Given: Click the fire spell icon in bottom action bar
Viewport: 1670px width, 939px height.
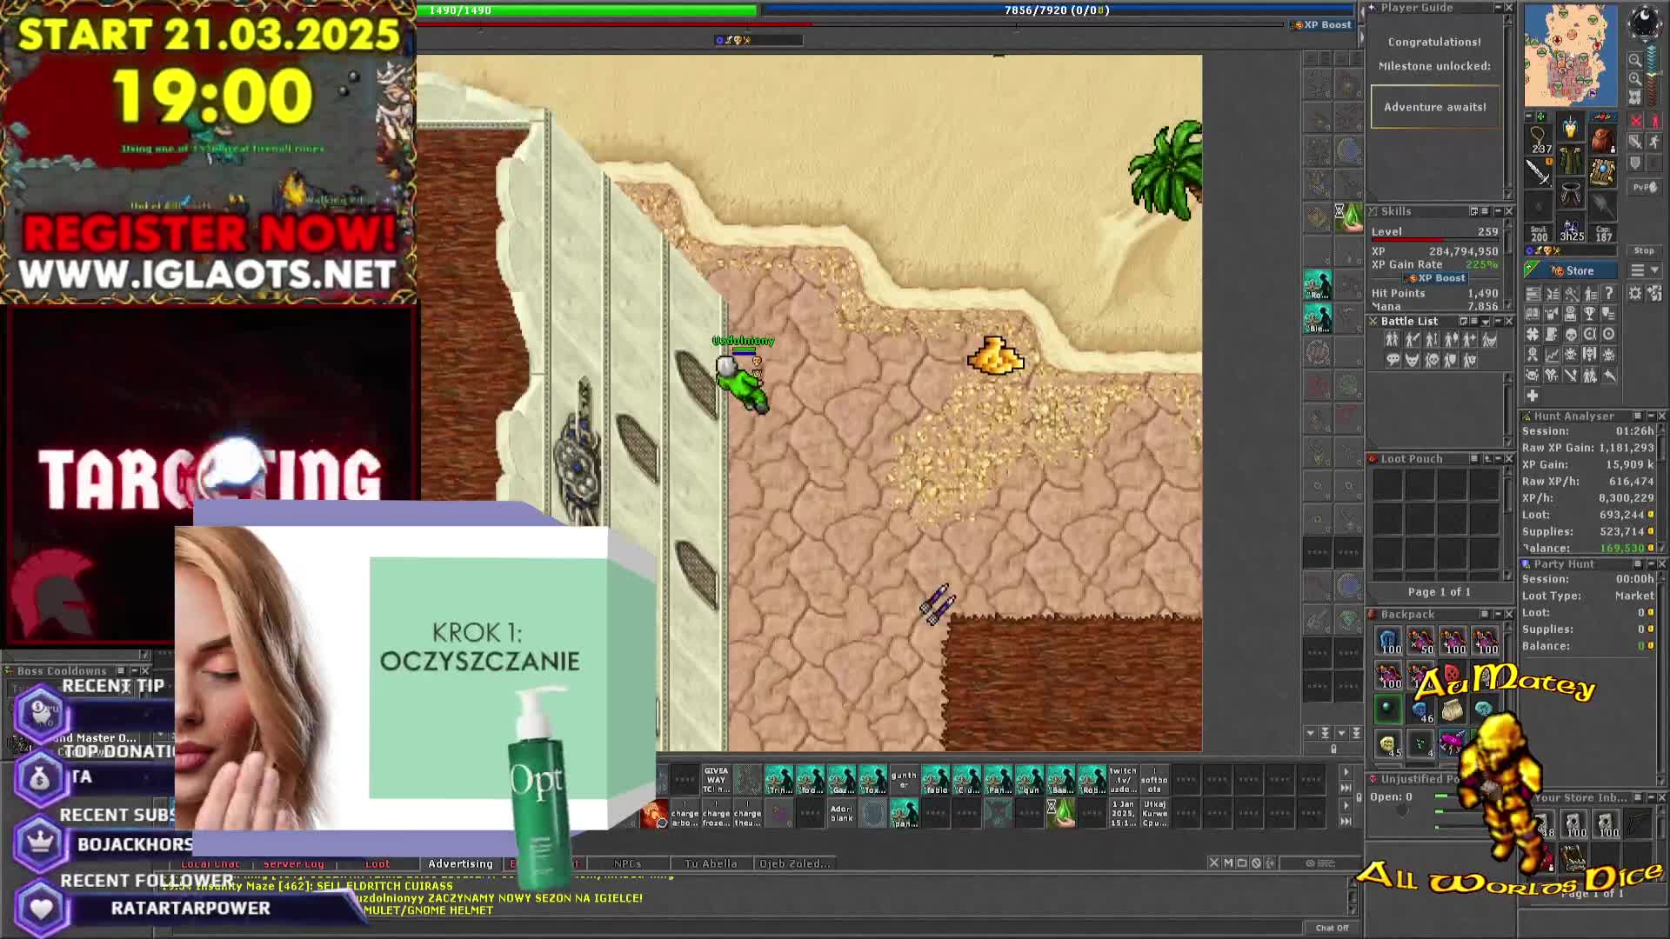Looking at the screenshot, I should [654, 815].
